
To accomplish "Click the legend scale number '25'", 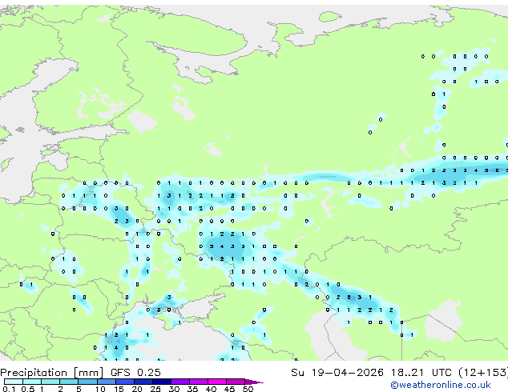I will point(155,389).
